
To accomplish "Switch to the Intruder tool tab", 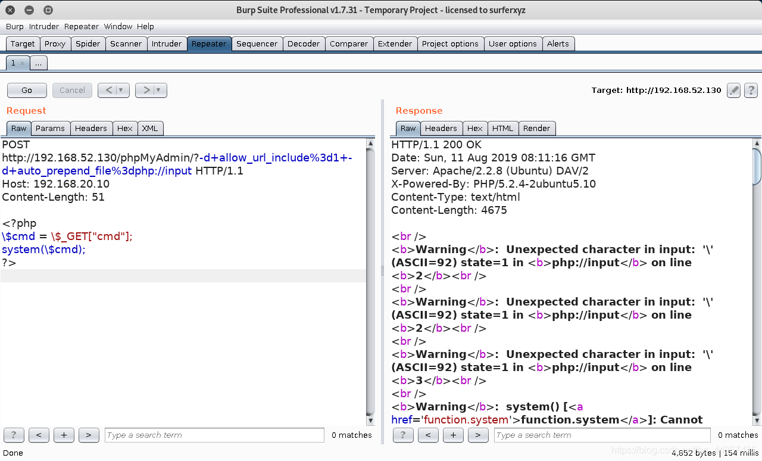I will (167, 44).
